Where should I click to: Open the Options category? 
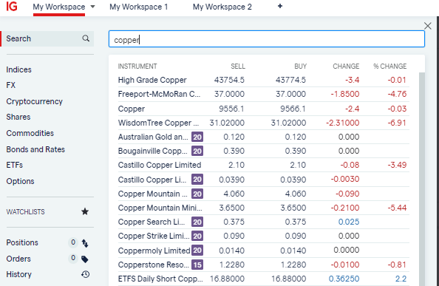tap(20, 181)
